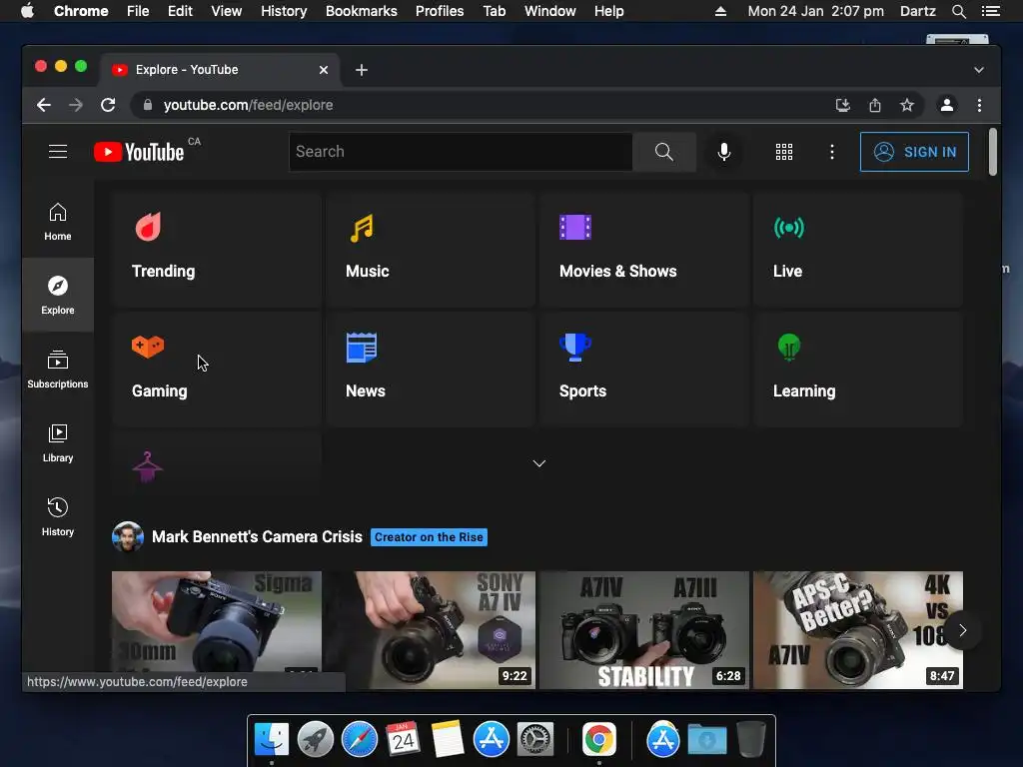Viewport: 1023px width, 767px height.
Task: Open the Chrome profile icon
Action: pyautogui.click(x=947, y=105)
